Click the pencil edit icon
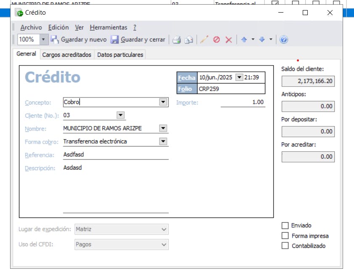 (204, 39)
